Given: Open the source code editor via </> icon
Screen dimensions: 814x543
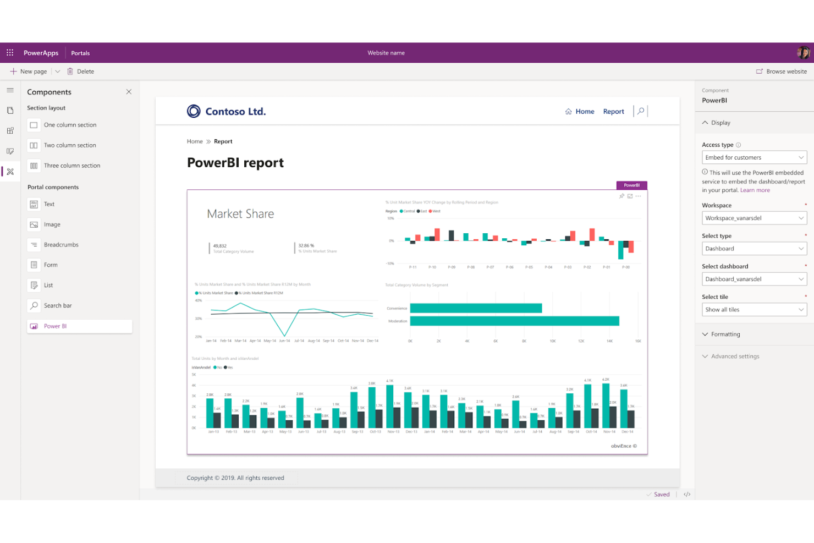Looking at the screenshot, I should click(x=687, y=494).
